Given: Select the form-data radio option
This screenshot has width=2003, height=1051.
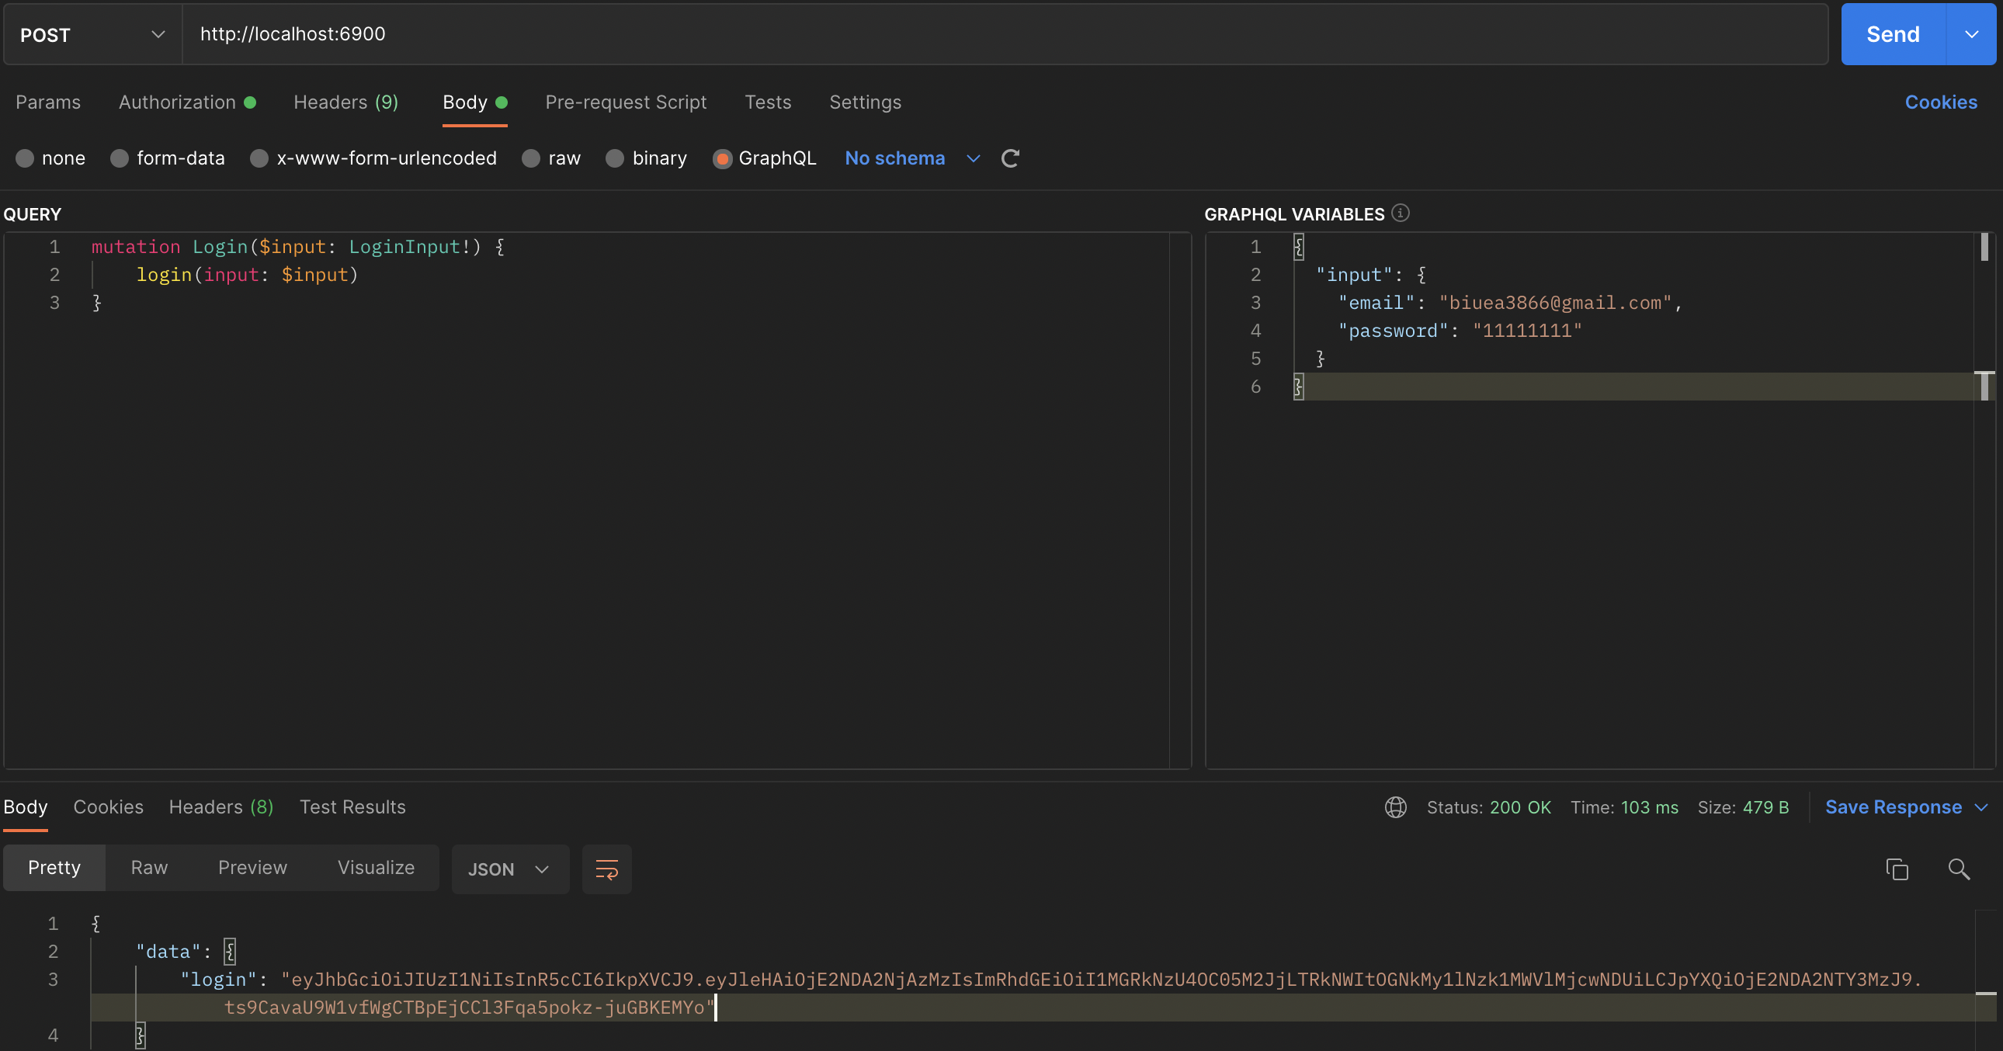Looking at the screenshot, I should point(120,158).
